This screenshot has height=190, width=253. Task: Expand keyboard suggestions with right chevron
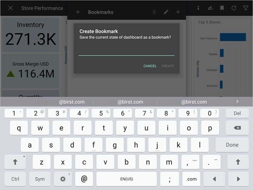pos(237,101)
